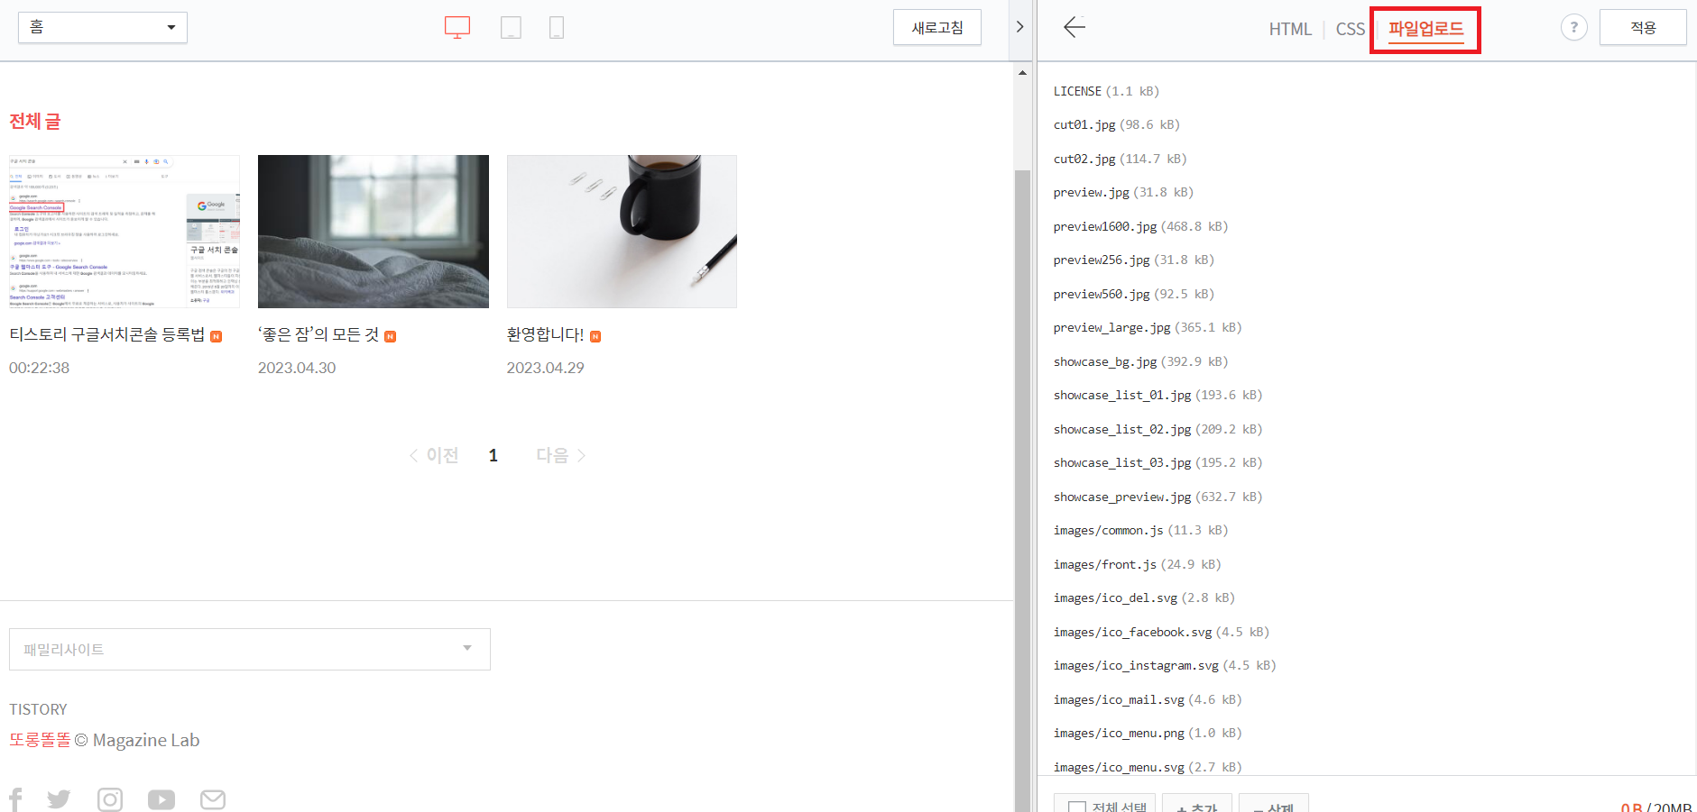Screen dimensions: 1697x812
Task: Select the images/ico_facebook.svg file
Action: tap(1161, 632)
